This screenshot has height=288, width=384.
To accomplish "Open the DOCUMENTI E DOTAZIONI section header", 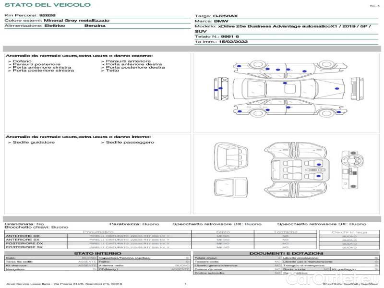I will [286, 253].
